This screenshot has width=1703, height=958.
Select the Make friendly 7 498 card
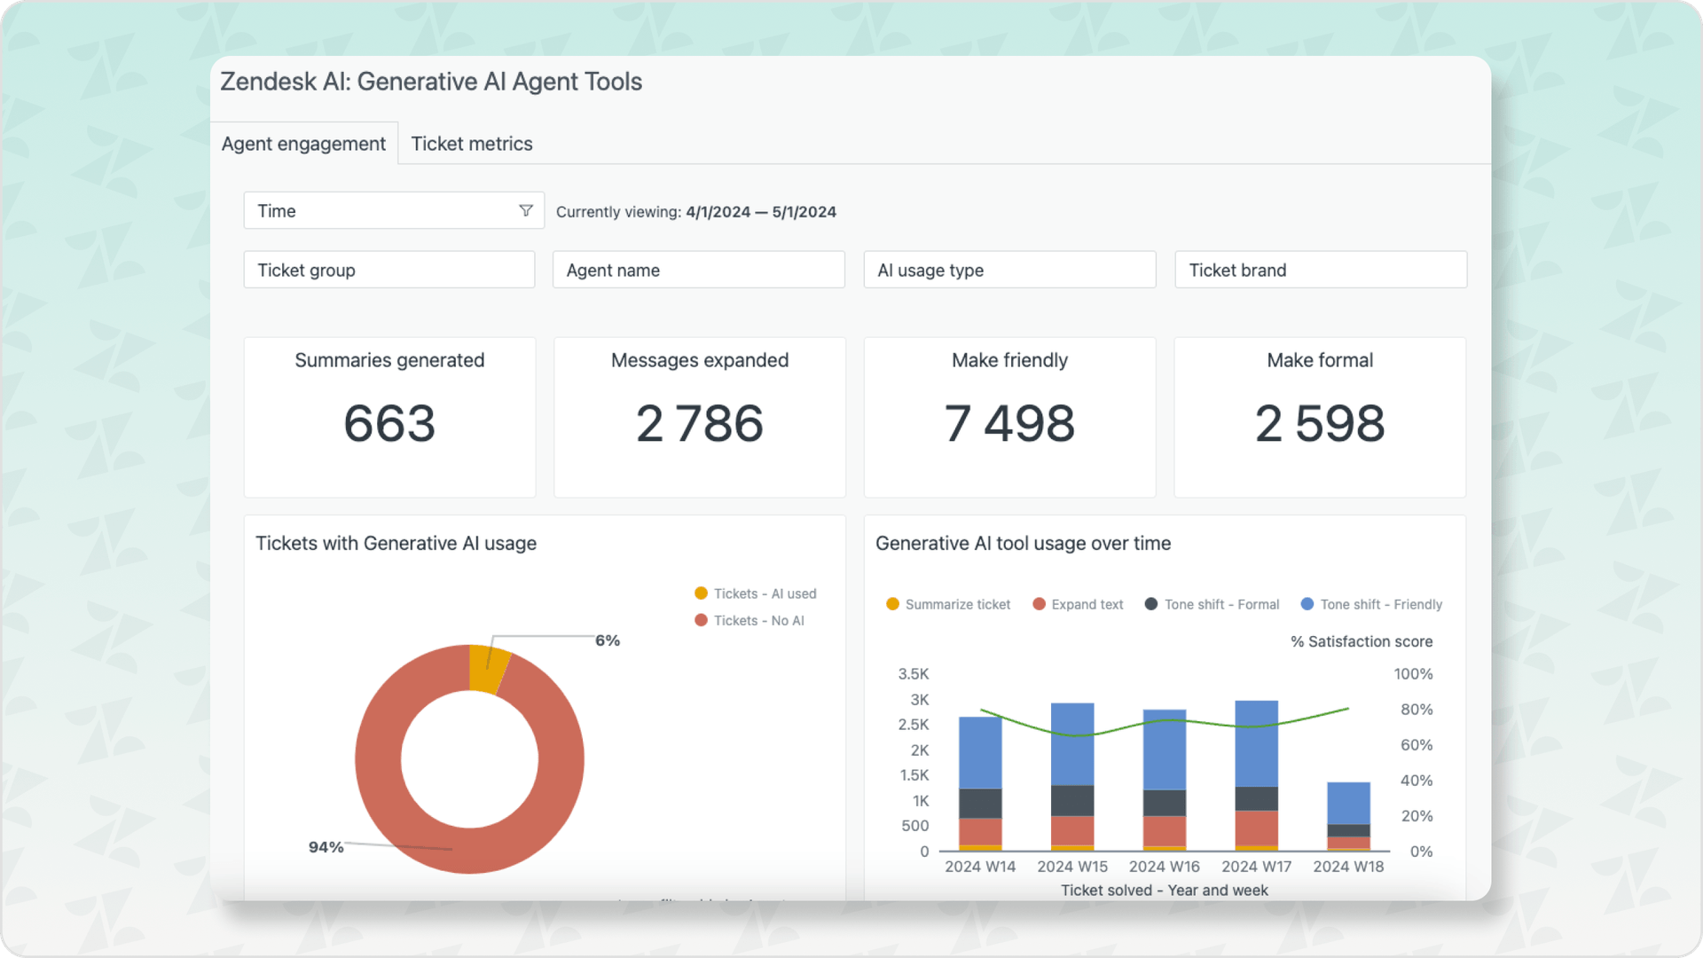click(1009, 417)
